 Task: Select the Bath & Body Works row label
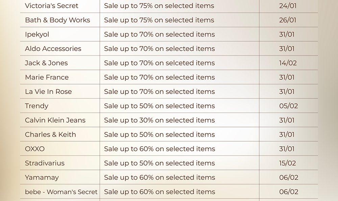pos(57,20)
